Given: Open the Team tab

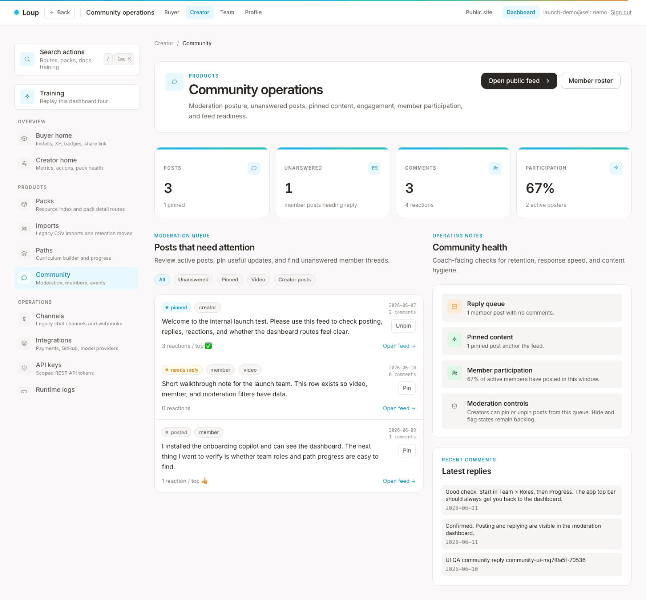Looking at the screenshot, I should click(227, 13).
